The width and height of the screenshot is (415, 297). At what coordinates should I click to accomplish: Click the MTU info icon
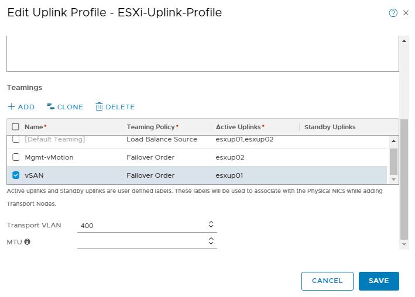[27, 241]
